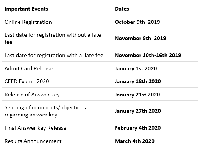Click Last date for registration without late fee
Screen dimensions: 200x149
coord(53,38)
